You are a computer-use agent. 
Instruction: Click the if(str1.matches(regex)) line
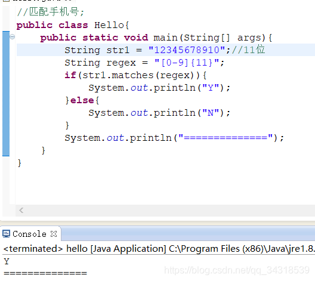pyautogui.click(x=135, y=75)
